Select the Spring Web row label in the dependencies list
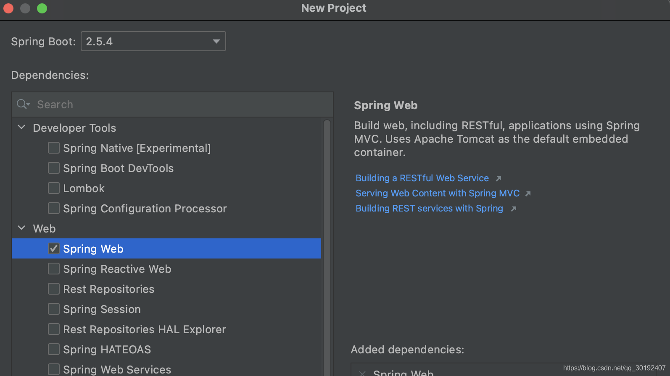The height and width of the screenshot is (376, 670). (x=93, y=249)
